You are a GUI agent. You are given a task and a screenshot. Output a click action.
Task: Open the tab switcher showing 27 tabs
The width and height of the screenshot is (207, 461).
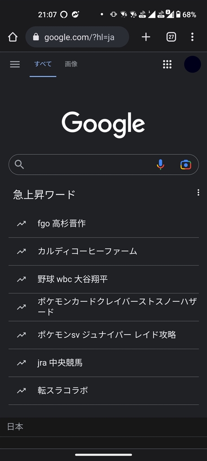pos(171,37)
